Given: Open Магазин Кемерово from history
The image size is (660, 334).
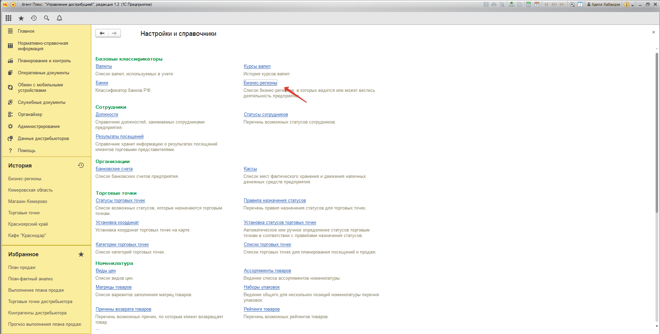Looking at the screenshot, I should [x=28, y=201].
